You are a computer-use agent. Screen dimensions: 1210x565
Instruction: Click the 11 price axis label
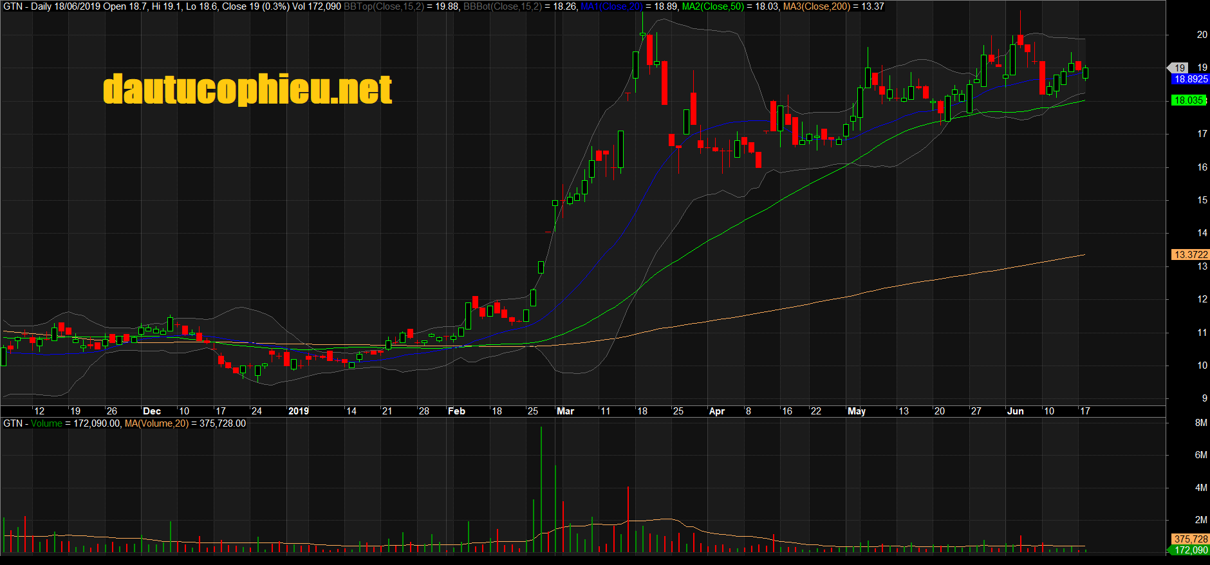pos(1202,333)
